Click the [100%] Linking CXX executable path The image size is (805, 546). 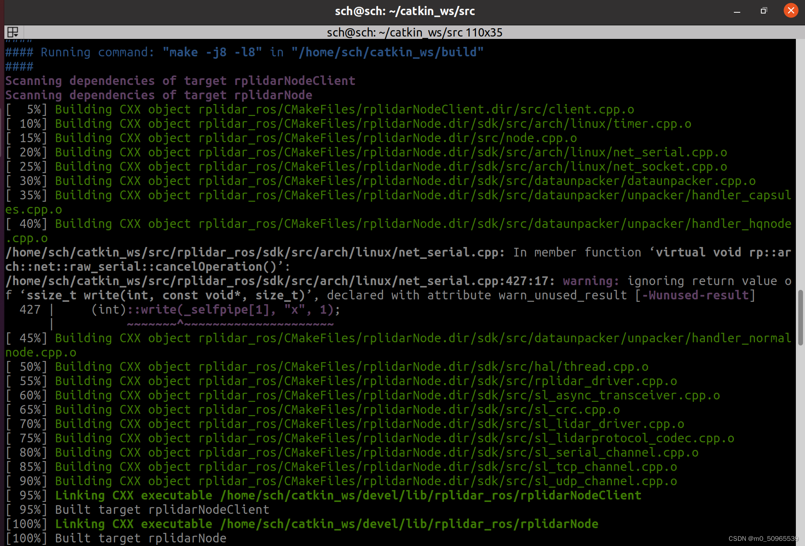[409, 524]
